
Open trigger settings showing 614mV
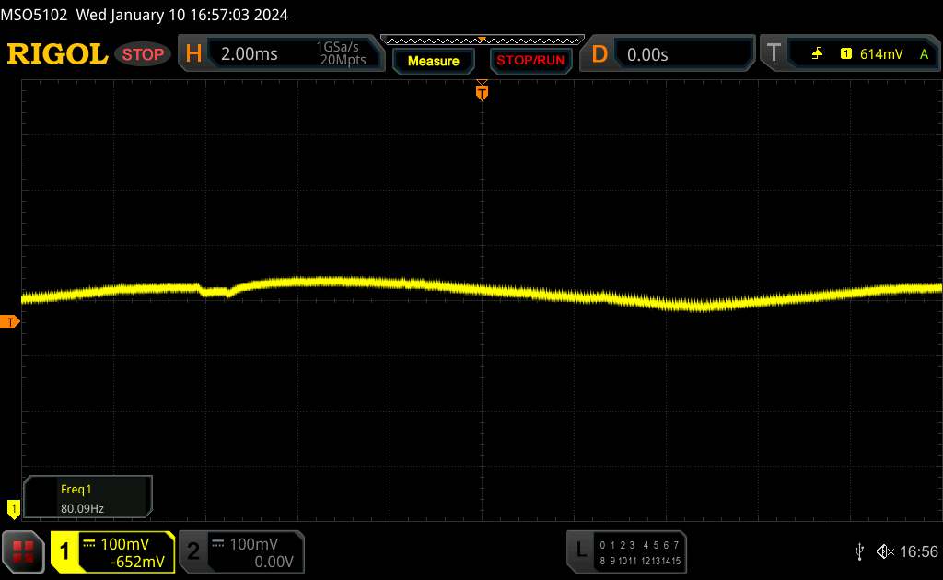click(850, 53)
